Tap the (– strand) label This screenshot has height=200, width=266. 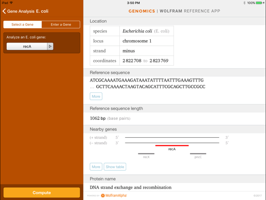point(98,143)
